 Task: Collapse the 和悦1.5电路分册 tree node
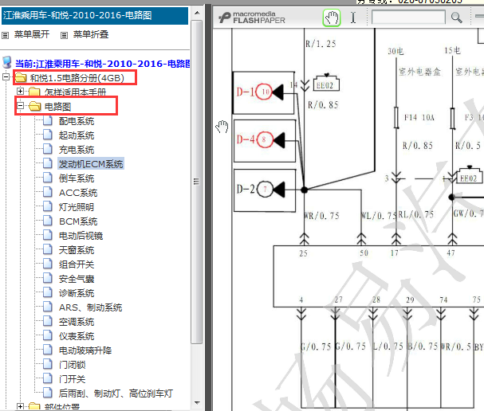(6, 76)
